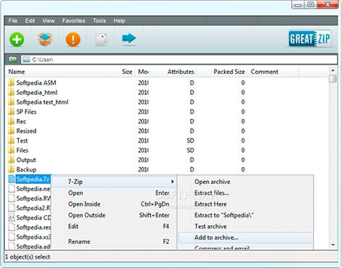342x268 pixels.
Task: Click the Output folder icon
Action: point(11,160)
